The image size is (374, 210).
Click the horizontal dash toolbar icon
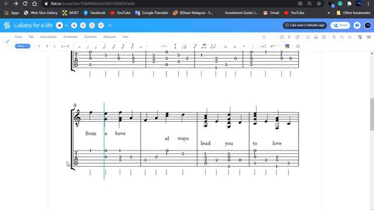tap(244, 46)
